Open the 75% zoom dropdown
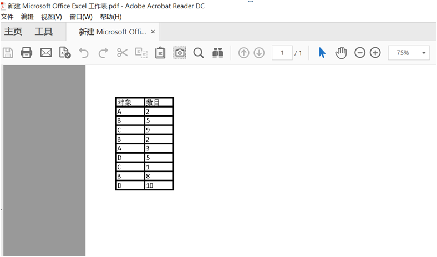 coord(409,53)
